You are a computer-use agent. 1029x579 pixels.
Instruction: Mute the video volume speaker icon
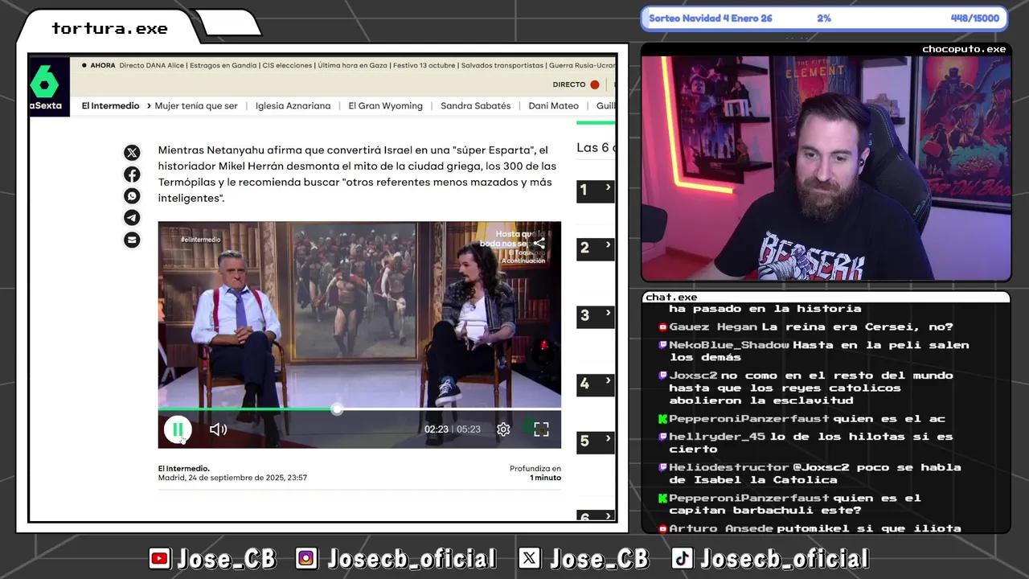218,429
